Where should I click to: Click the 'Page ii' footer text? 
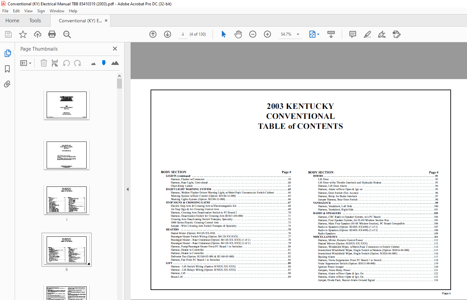click(446, 293)
